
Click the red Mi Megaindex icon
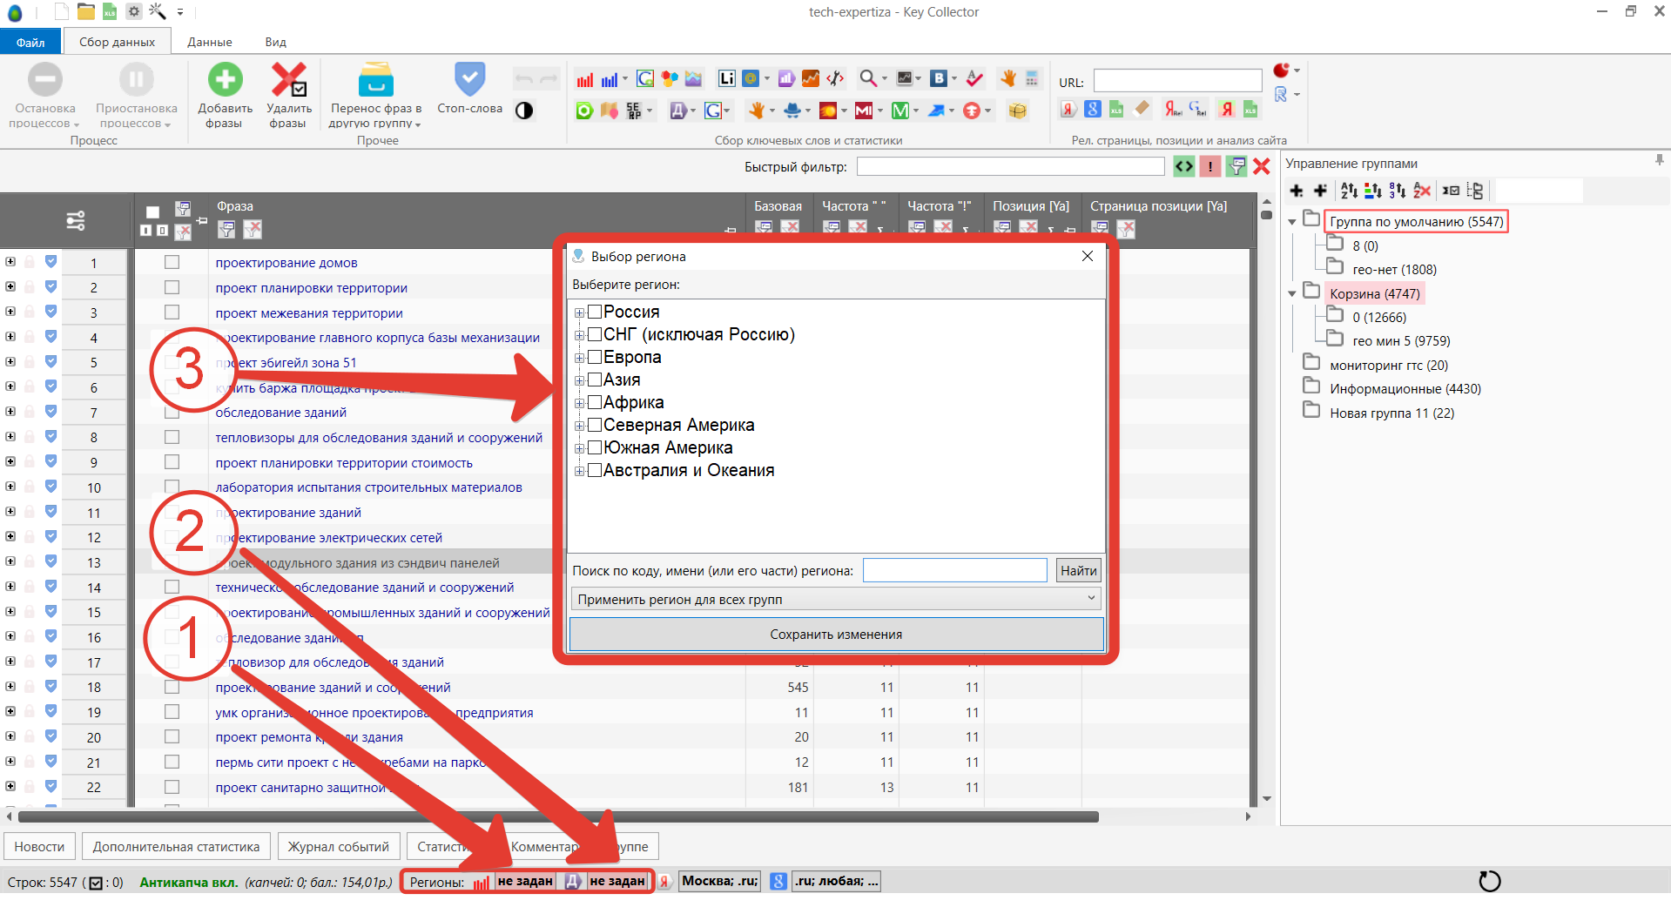[864, 111]
